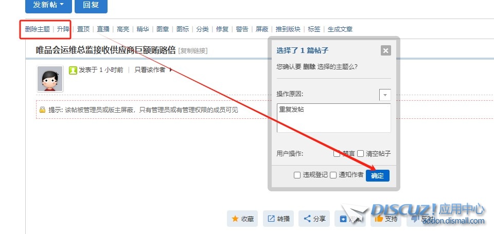Close the 选择了 1 篇帖子 dialog
Viewport: 494px width, 234px height.
(x=385, y=50)
